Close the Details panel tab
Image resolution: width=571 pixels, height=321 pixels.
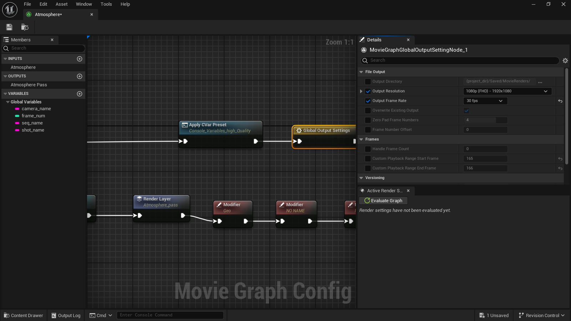(x=408, y=40)
